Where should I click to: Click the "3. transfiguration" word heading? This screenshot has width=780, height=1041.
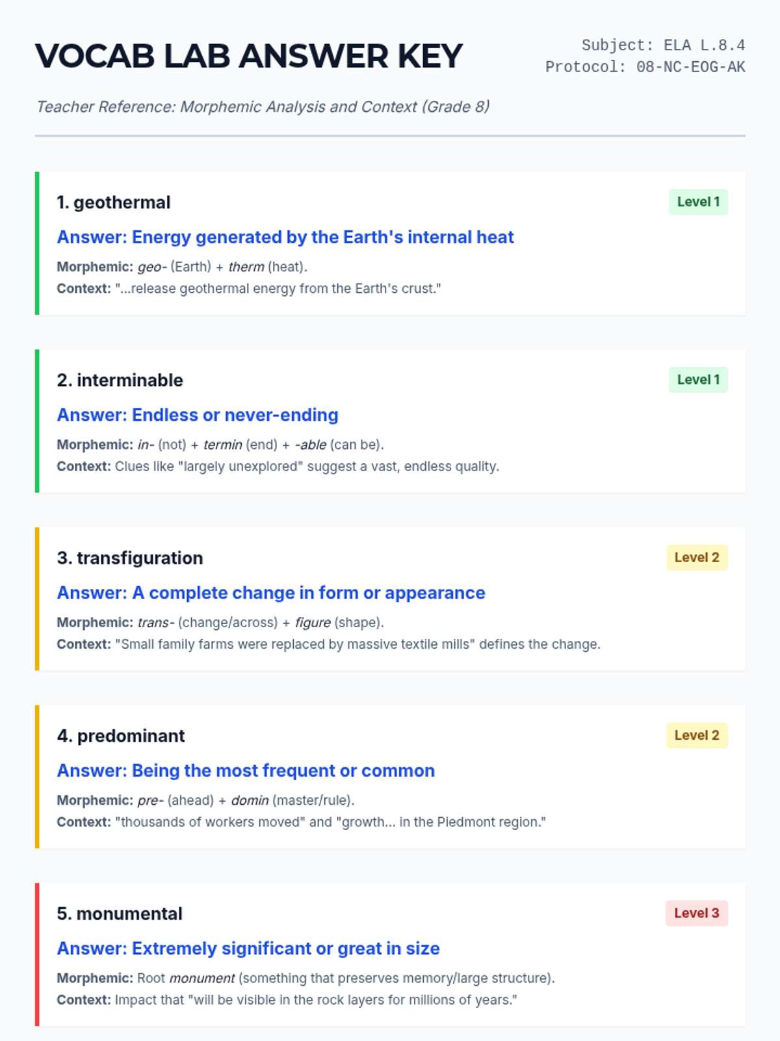click(x=130, y=558)
